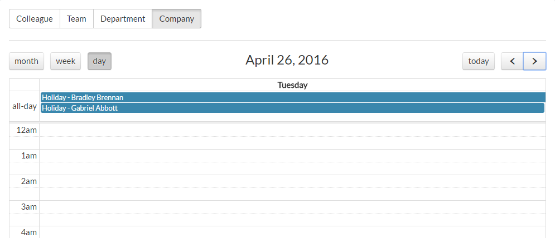
Task: Select the day view button
Action: coord(99,61)
